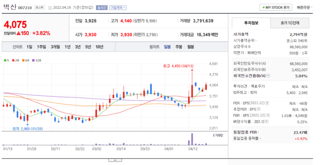
Task: Click the 코스피 540위 ranking text
Action: pos(297,41)
